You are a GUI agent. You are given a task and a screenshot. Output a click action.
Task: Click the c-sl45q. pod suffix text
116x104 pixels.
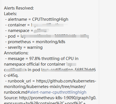coord(11,75)
